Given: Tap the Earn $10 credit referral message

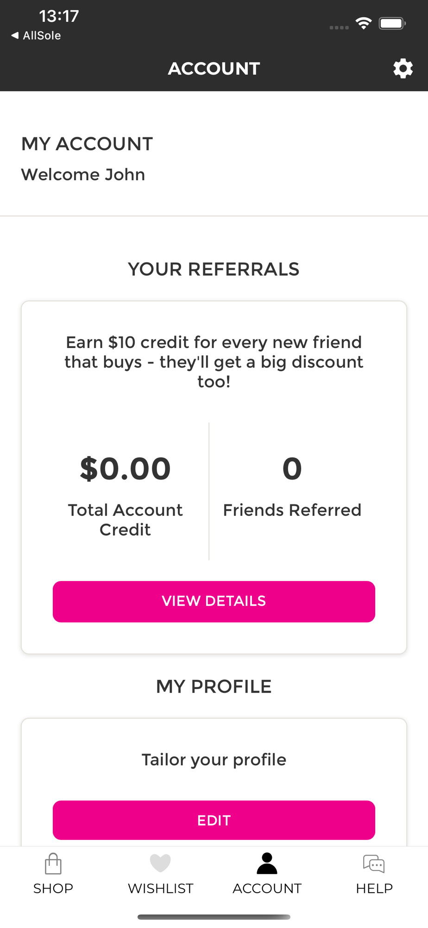Looking at the screenshot, I should (214, 362).
